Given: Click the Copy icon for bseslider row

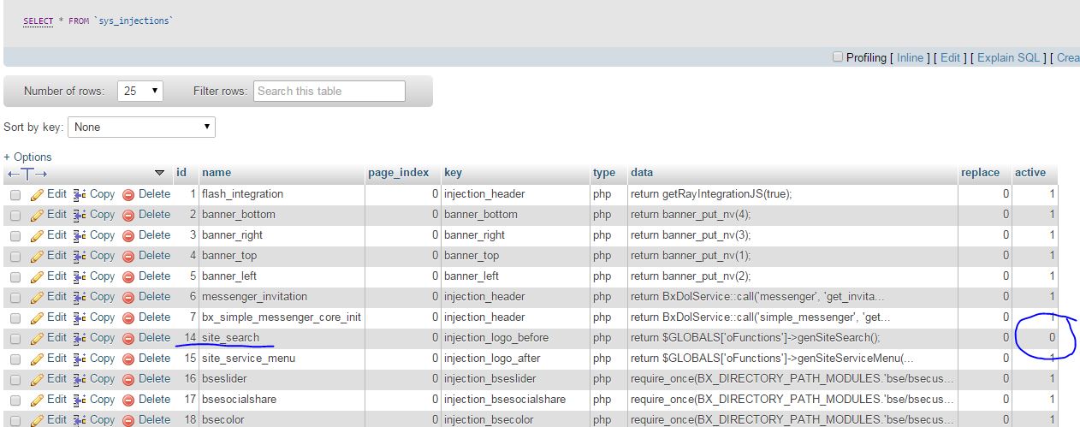Looking at the screenshot, I should click(x=80, y=379).
